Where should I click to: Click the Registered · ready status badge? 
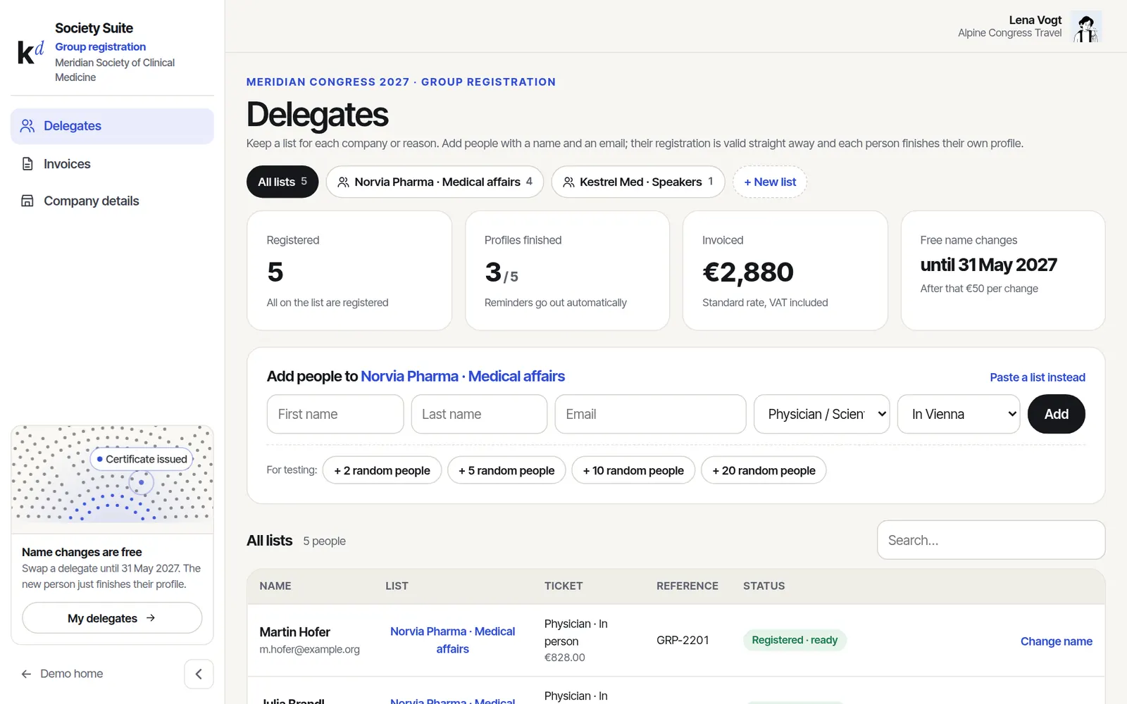(x=795, y=640)
